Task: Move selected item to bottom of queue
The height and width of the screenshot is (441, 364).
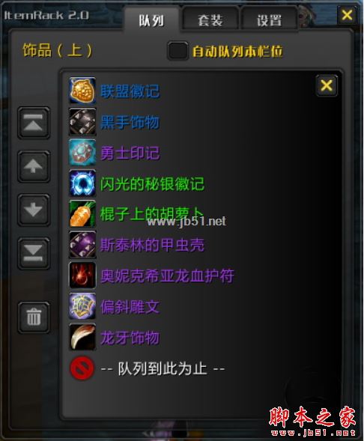Action: [x=34, y=253]
